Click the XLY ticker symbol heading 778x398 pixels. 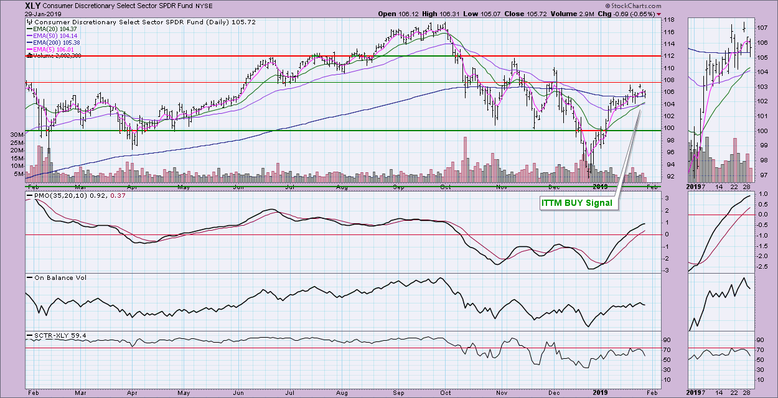(x=33, y=6)
